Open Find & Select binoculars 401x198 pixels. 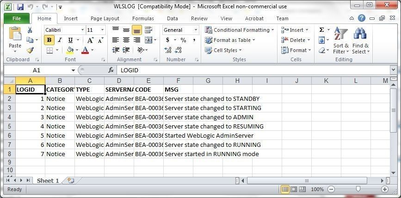tap(361, 41)
